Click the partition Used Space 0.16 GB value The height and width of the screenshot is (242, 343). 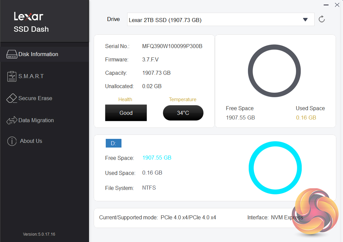tap(152, 173)
